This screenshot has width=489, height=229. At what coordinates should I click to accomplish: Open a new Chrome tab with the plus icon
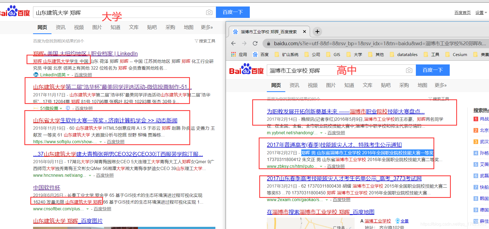[x=317, y=32]
